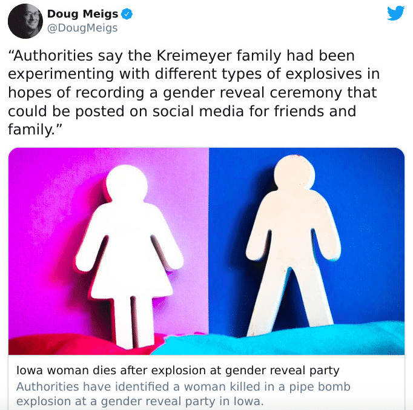Open the Twitter bird logo
Image resolution: width=413 pixels, height=410 pixels.
point(395,13)
